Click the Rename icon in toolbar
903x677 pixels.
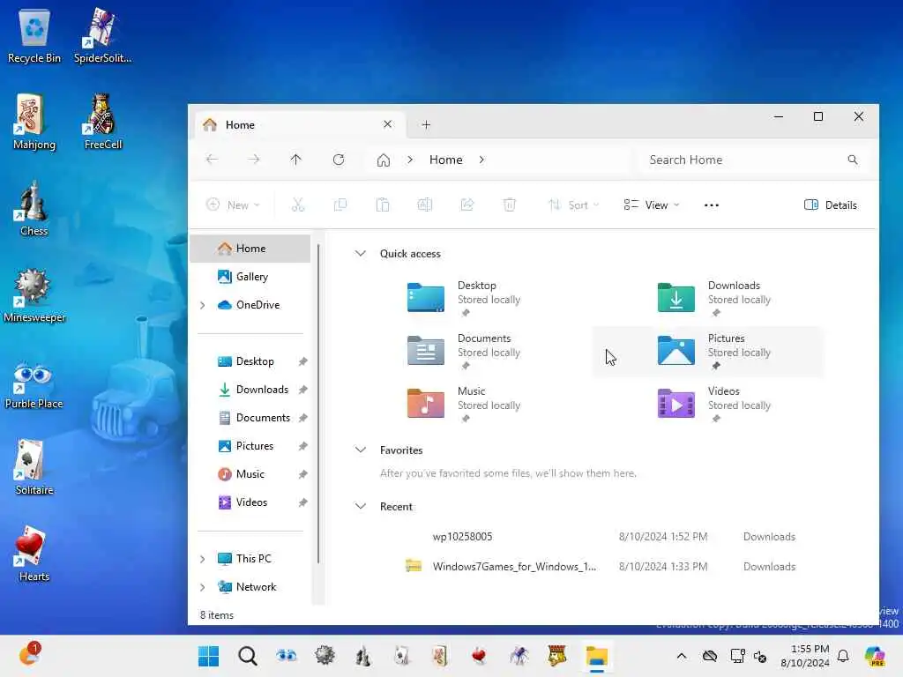point(425,205)
